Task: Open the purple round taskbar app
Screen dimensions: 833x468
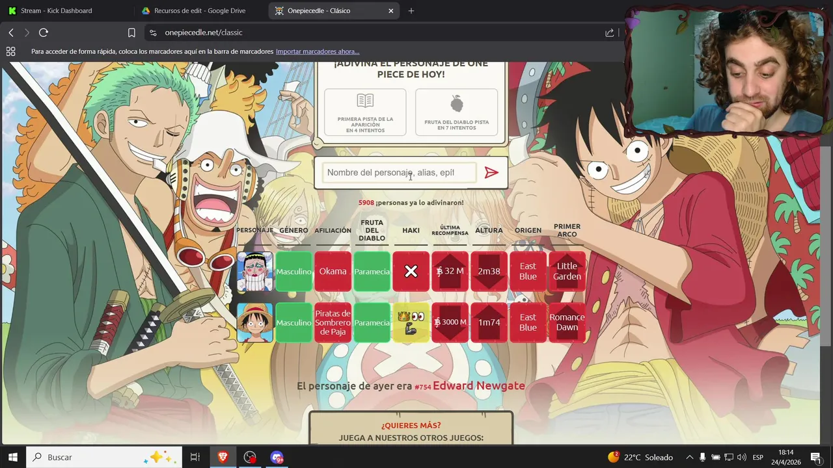Action: 277,457
